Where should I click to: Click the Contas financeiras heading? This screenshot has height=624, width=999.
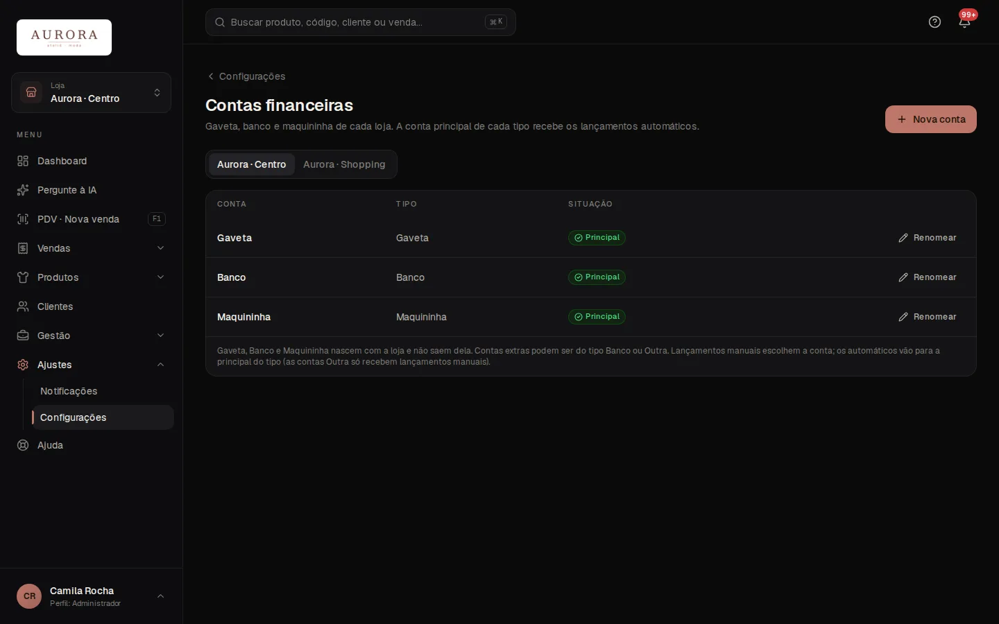[x=280, y=105]
